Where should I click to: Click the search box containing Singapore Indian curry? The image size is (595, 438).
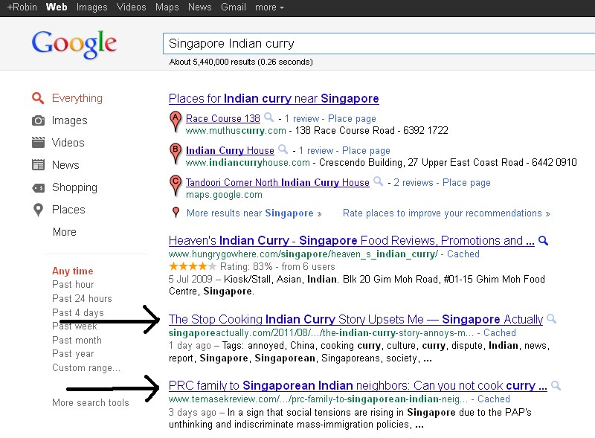pos(379,44)
